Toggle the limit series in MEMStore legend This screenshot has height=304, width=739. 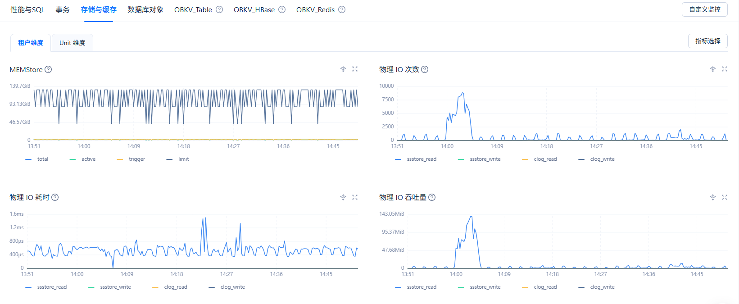183,159
